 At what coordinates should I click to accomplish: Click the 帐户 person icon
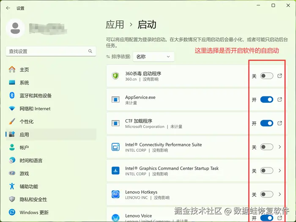coord(12,147)
